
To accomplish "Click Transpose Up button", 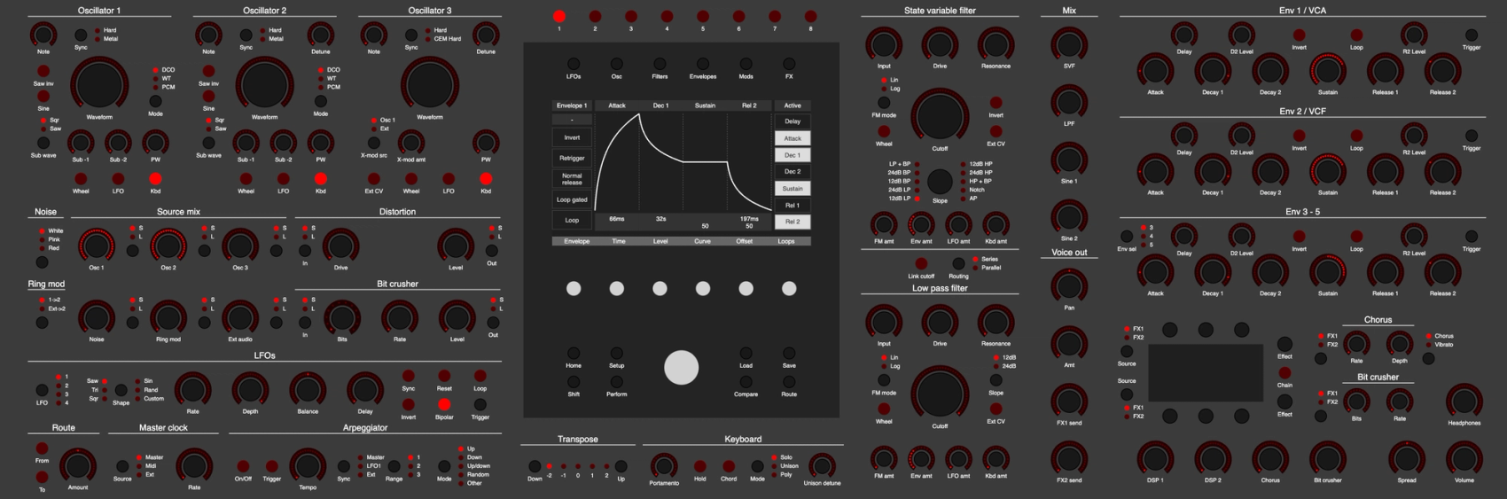I will 621,466.
